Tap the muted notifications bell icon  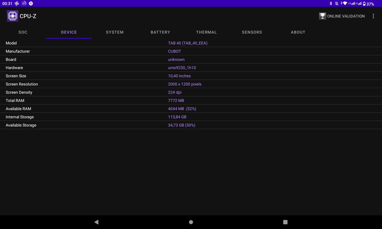pyautogui.click(x=336, y=3)
